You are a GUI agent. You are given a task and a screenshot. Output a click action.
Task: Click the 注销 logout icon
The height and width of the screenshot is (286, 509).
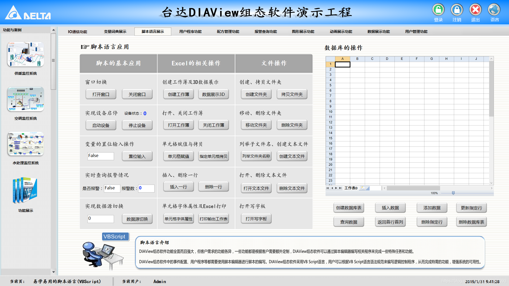(457, 10)
